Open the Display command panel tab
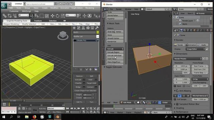Viewport: 214px width, 120px height. click(x=92, y=28)
